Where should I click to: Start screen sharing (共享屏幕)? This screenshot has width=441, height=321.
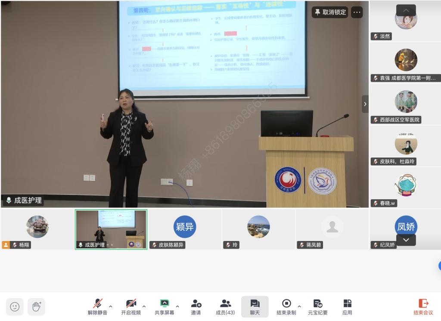(x=164, y=306)
